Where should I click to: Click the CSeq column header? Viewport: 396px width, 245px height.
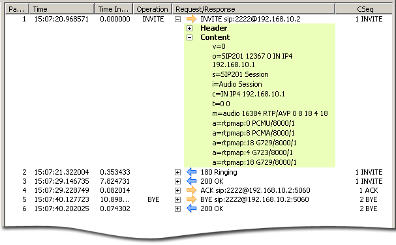pyautogui.click(x=365, y=9)
